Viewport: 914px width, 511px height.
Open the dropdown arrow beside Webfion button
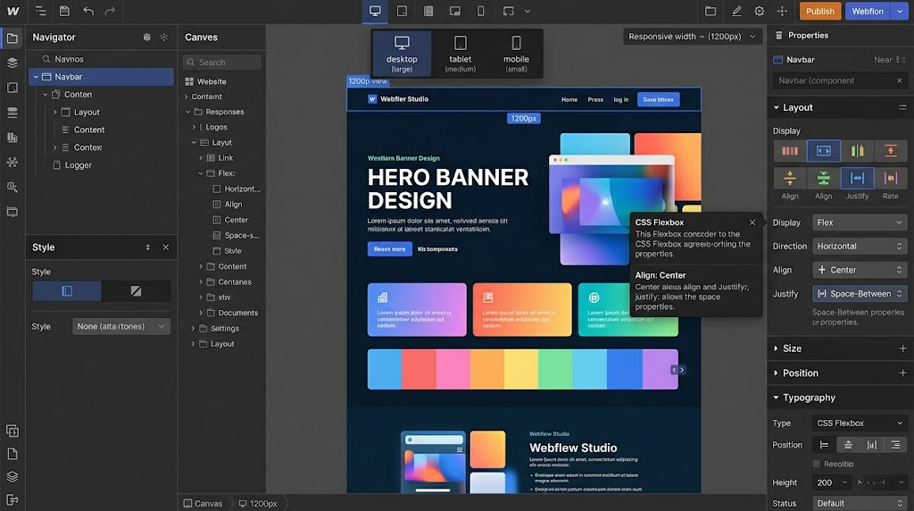point(901,11)
